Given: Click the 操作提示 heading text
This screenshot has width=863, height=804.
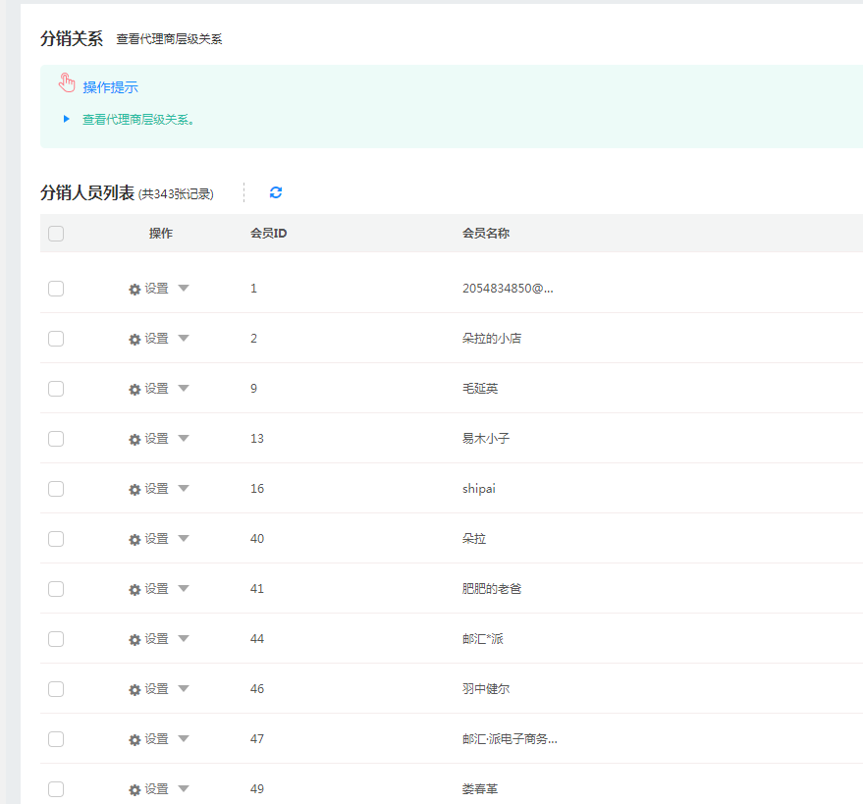Looking at the screenshot, I should click(x=110, y=87).
